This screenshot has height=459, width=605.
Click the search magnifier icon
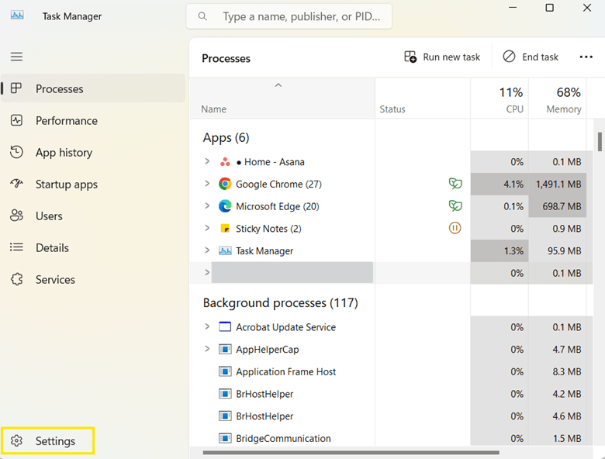[x=202, y=16]
